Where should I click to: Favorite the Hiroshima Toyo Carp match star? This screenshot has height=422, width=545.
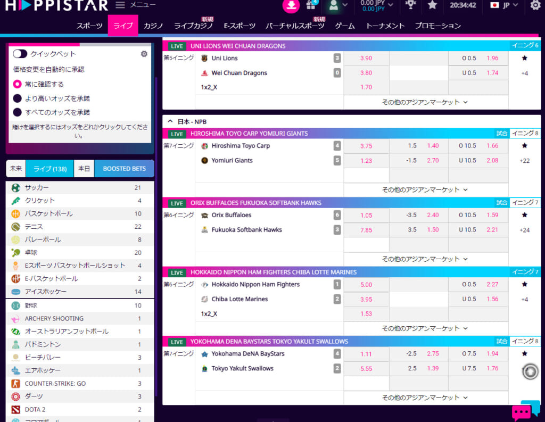point(524,146)
